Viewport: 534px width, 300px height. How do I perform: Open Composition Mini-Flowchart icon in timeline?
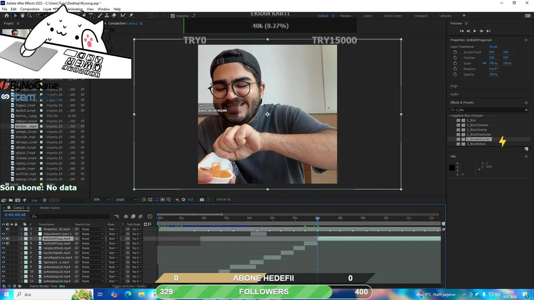(x=117, y=216)
